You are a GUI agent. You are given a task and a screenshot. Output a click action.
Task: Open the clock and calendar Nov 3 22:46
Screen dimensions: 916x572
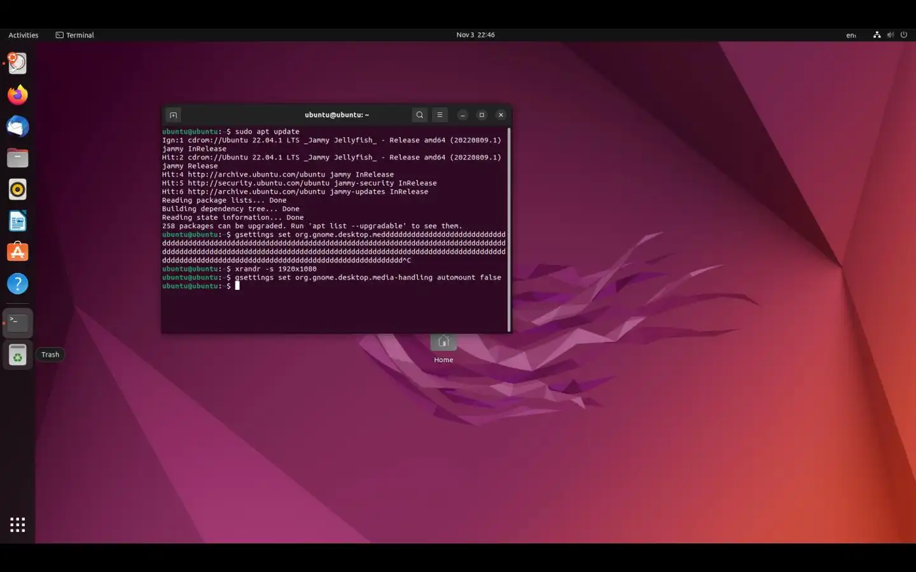click(x=475, y=35)
